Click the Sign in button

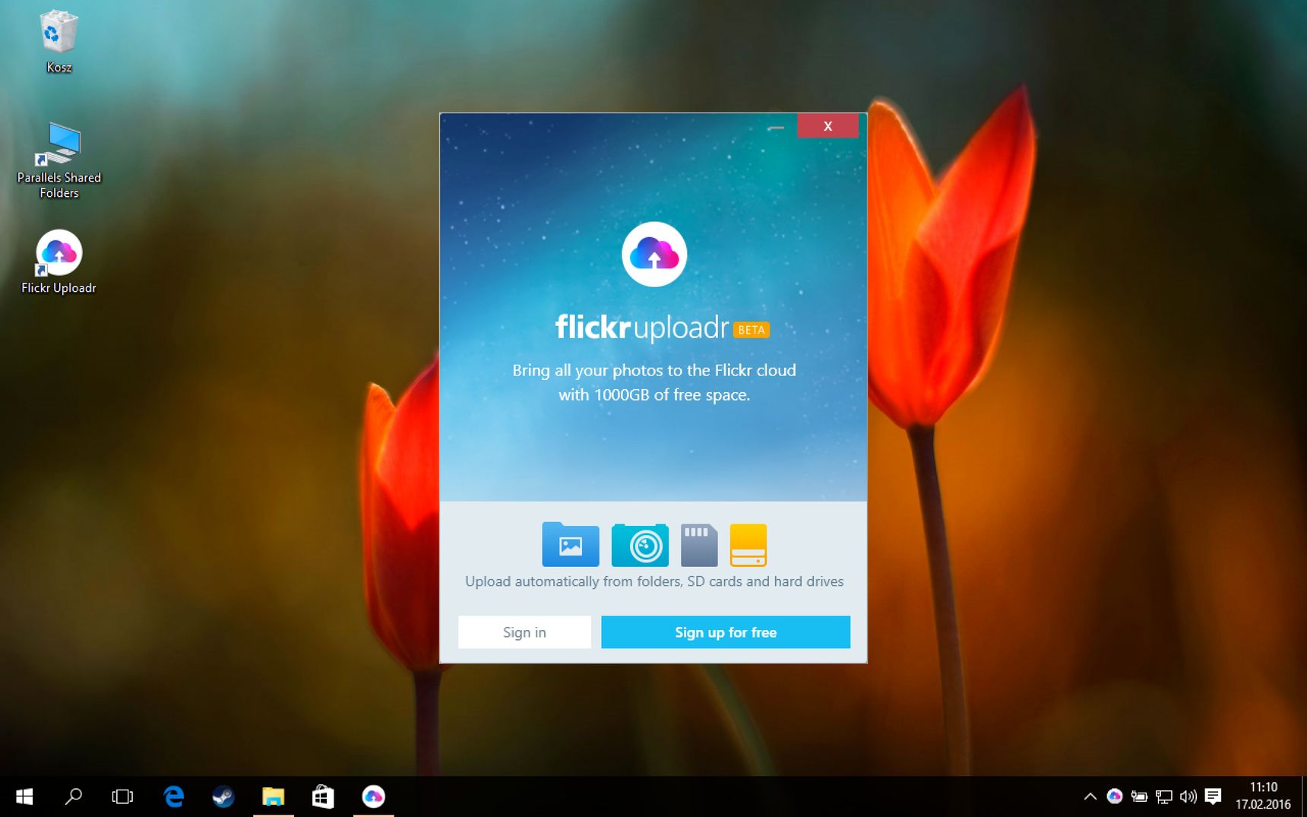pyautogui.click(x=524, y=632)
